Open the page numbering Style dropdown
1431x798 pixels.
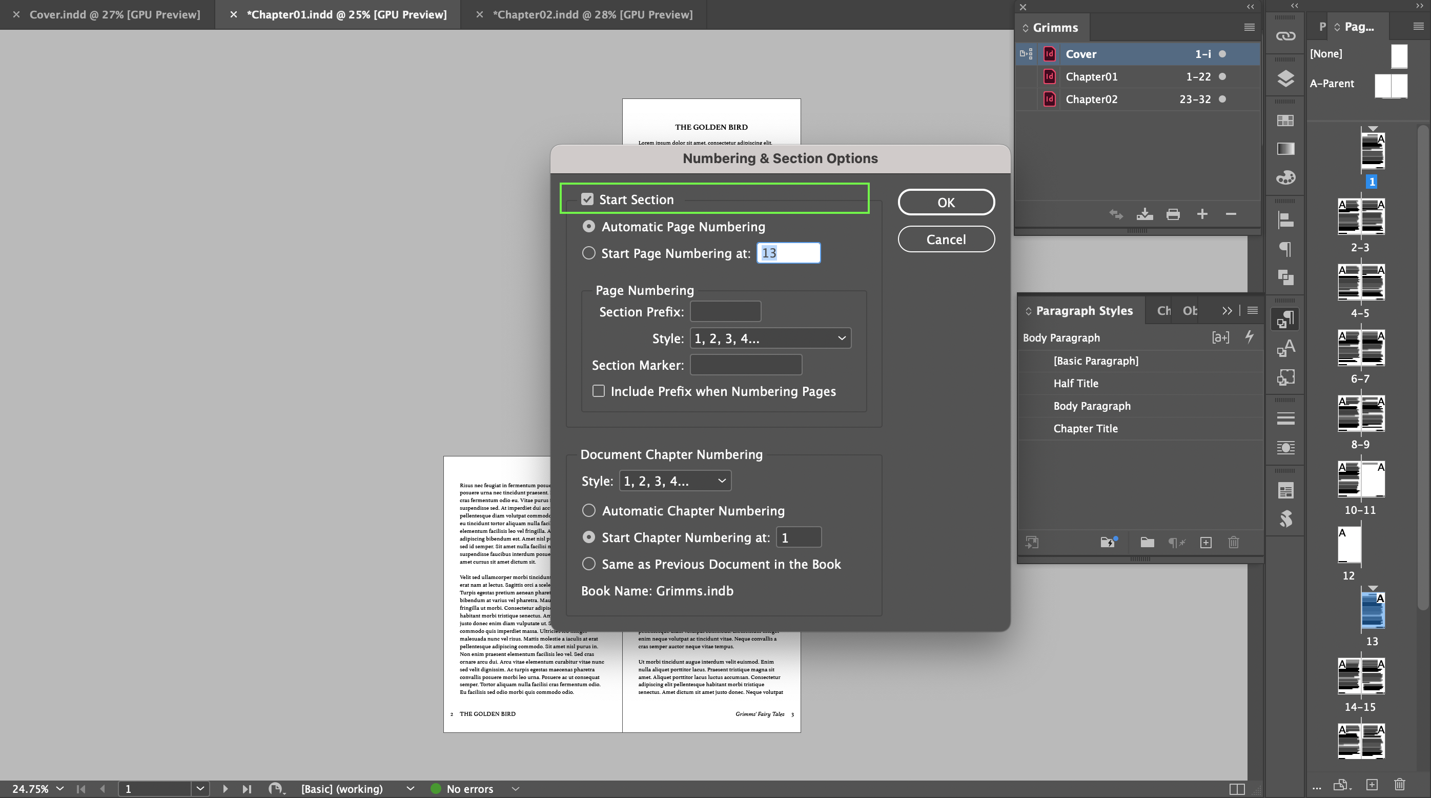[770, 337]
